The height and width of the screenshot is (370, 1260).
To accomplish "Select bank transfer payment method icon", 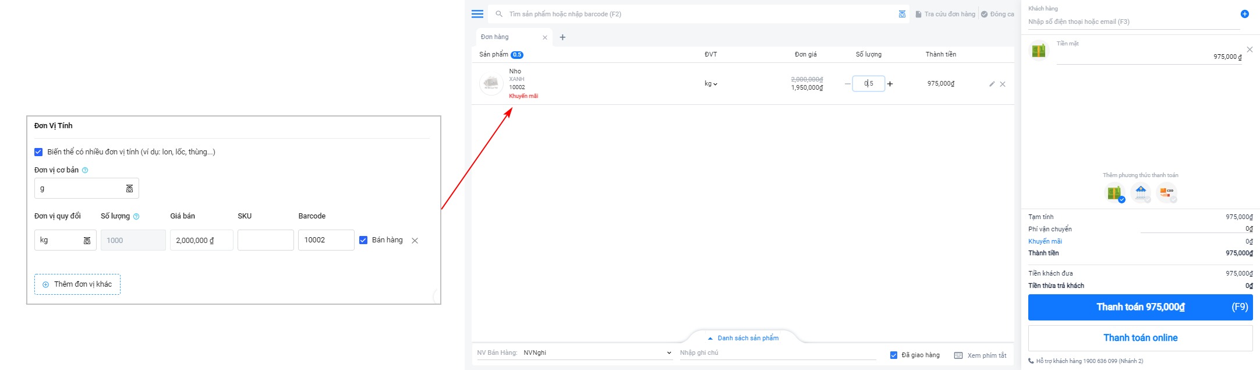I will tap(1141, 192).
